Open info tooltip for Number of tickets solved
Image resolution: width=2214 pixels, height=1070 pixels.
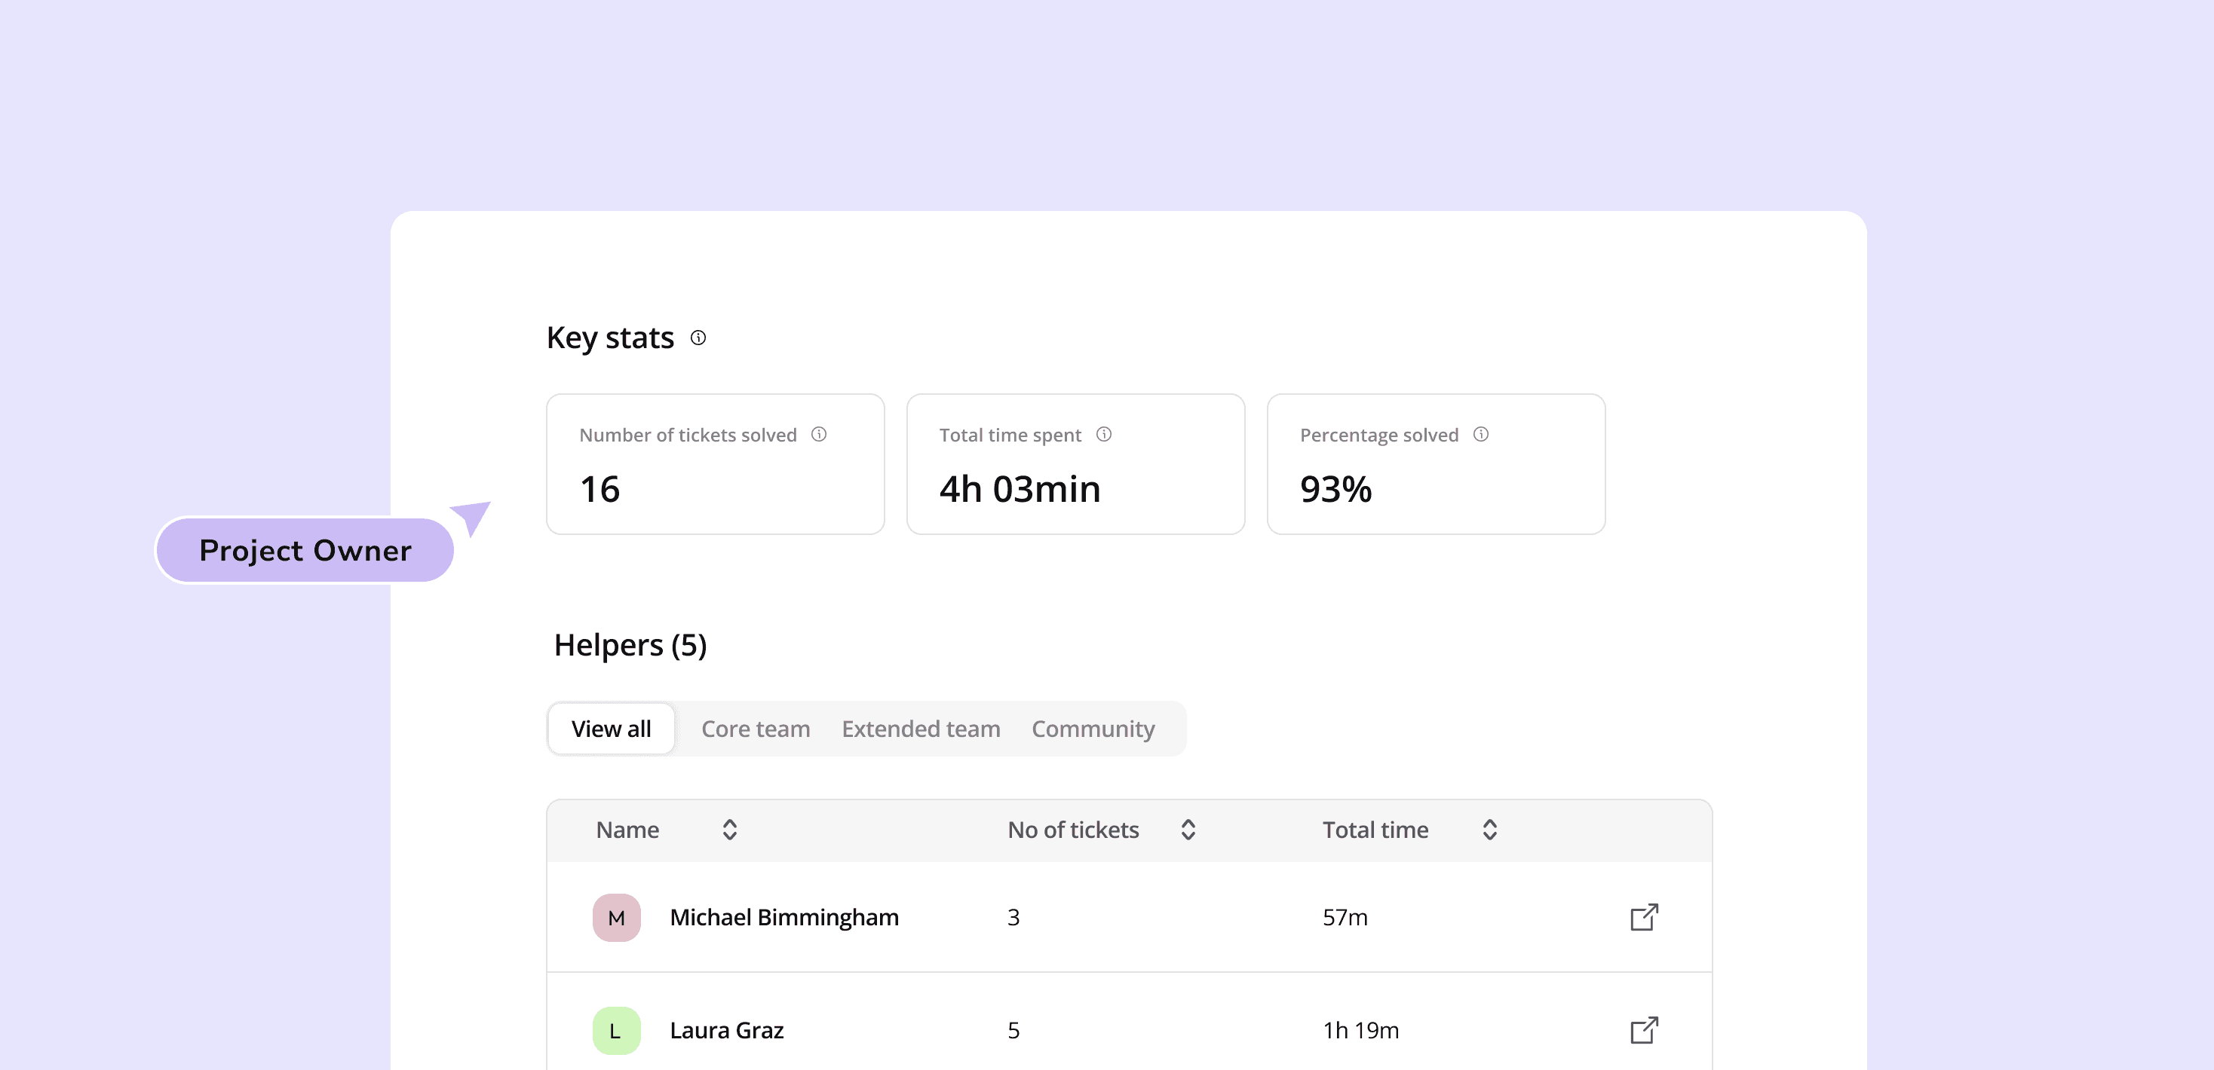(x=819, y=435)
